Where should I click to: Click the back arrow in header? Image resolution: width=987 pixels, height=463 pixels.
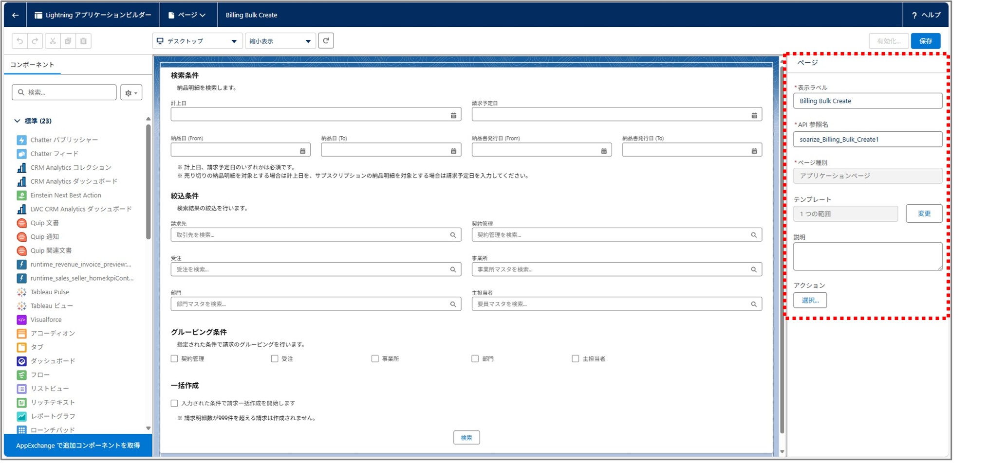coord(15,15)
